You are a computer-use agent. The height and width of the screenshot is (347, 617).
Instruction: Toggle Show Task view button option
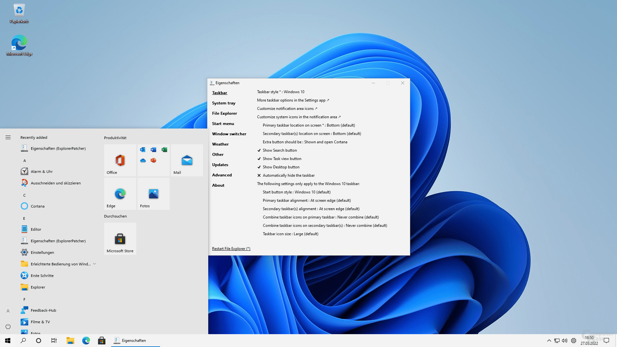(x=282, y=159)
